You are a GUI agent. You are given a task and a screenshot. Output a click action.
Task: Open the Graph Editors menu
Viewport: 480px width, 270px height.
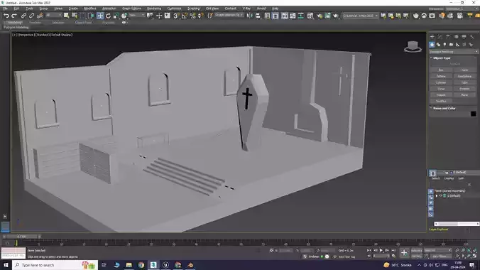(131, 9)
